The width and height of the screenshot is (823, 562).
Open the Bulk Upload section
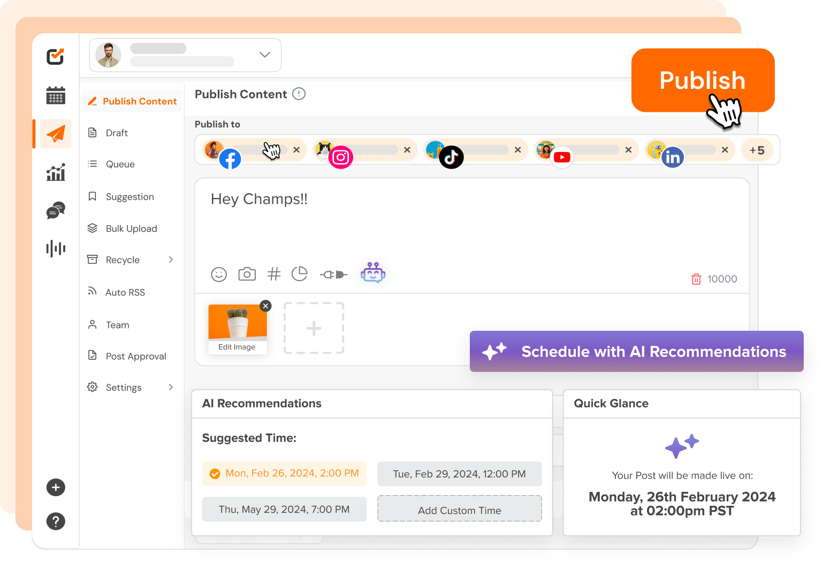131,229
